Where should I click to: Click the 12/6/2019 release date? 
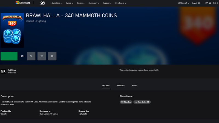pos(83,114)
